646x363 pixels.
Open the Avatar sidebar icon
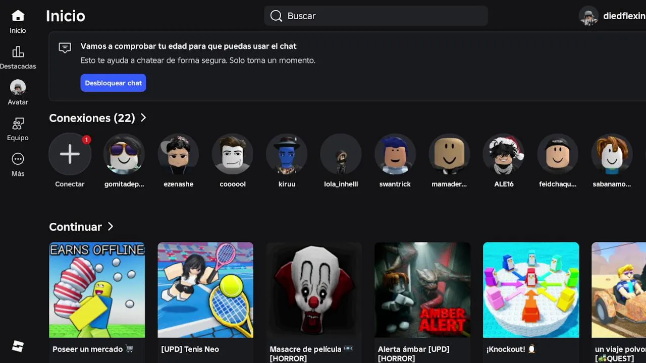click(18, 88)
